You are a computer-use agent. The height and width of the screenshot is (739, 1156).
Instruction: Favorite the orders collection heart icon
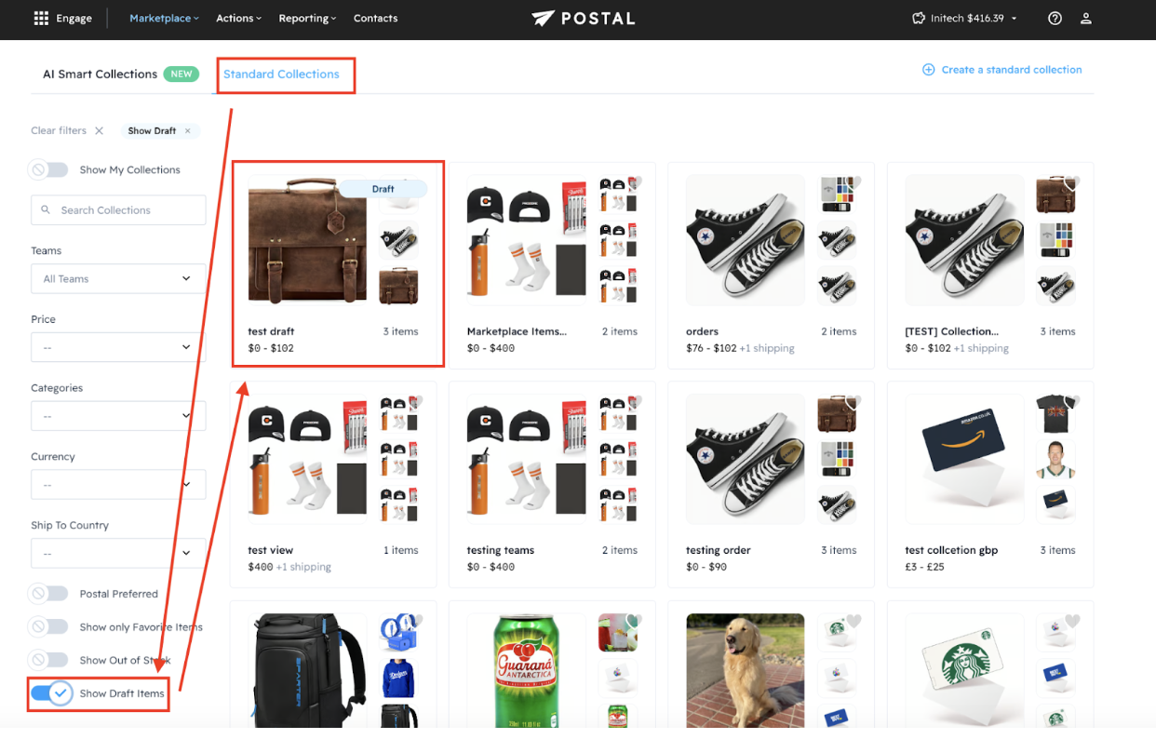click(x=854, y=181)
